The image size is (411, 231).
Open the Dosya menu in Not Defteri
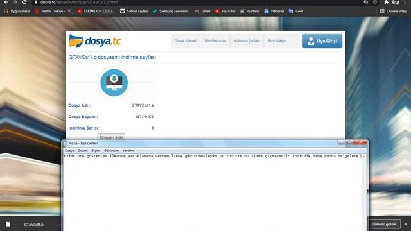69,151
